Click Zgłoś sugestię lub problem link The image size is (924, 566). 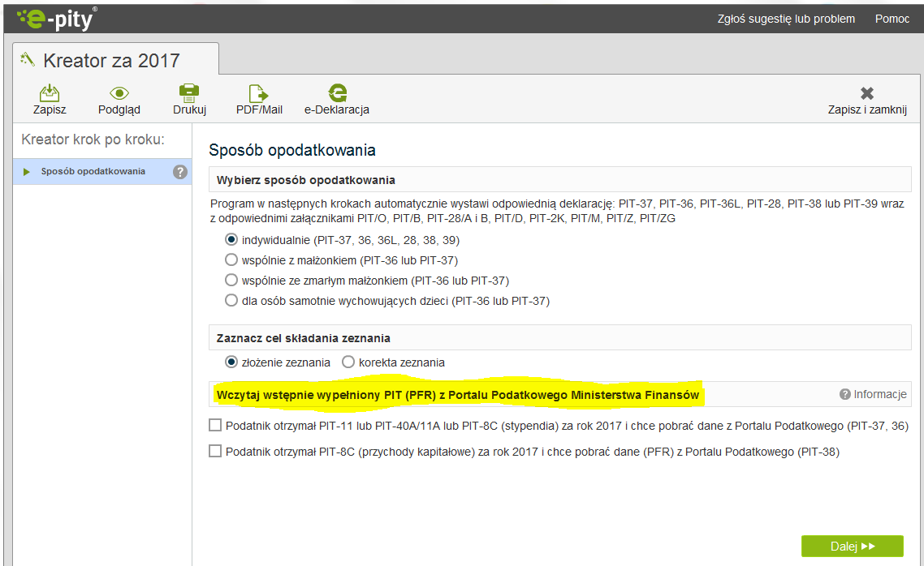786,19
